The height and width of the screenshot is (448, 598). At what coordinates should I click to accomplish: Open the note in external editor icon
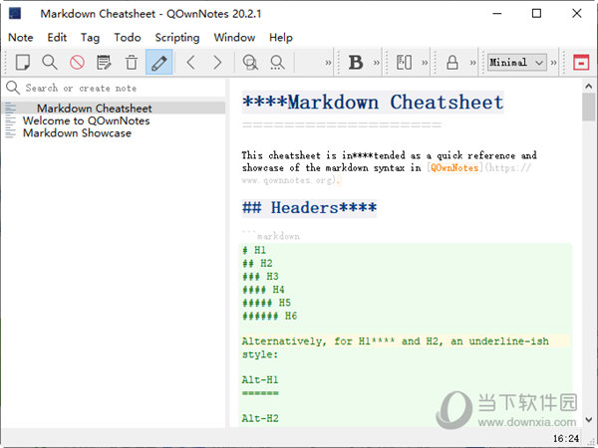104,62
